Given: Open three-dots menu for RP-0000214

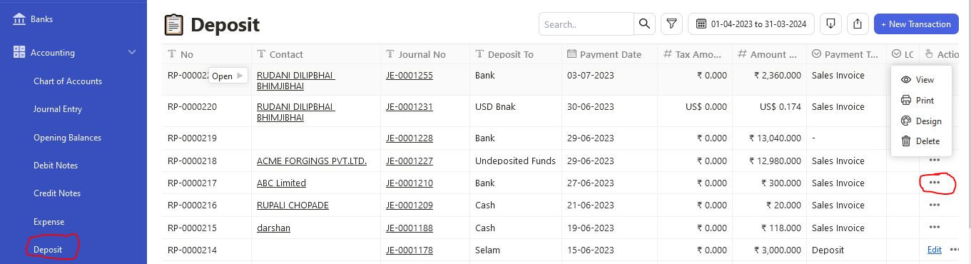Looking at the screenshot, I should (x=954, y=250).
